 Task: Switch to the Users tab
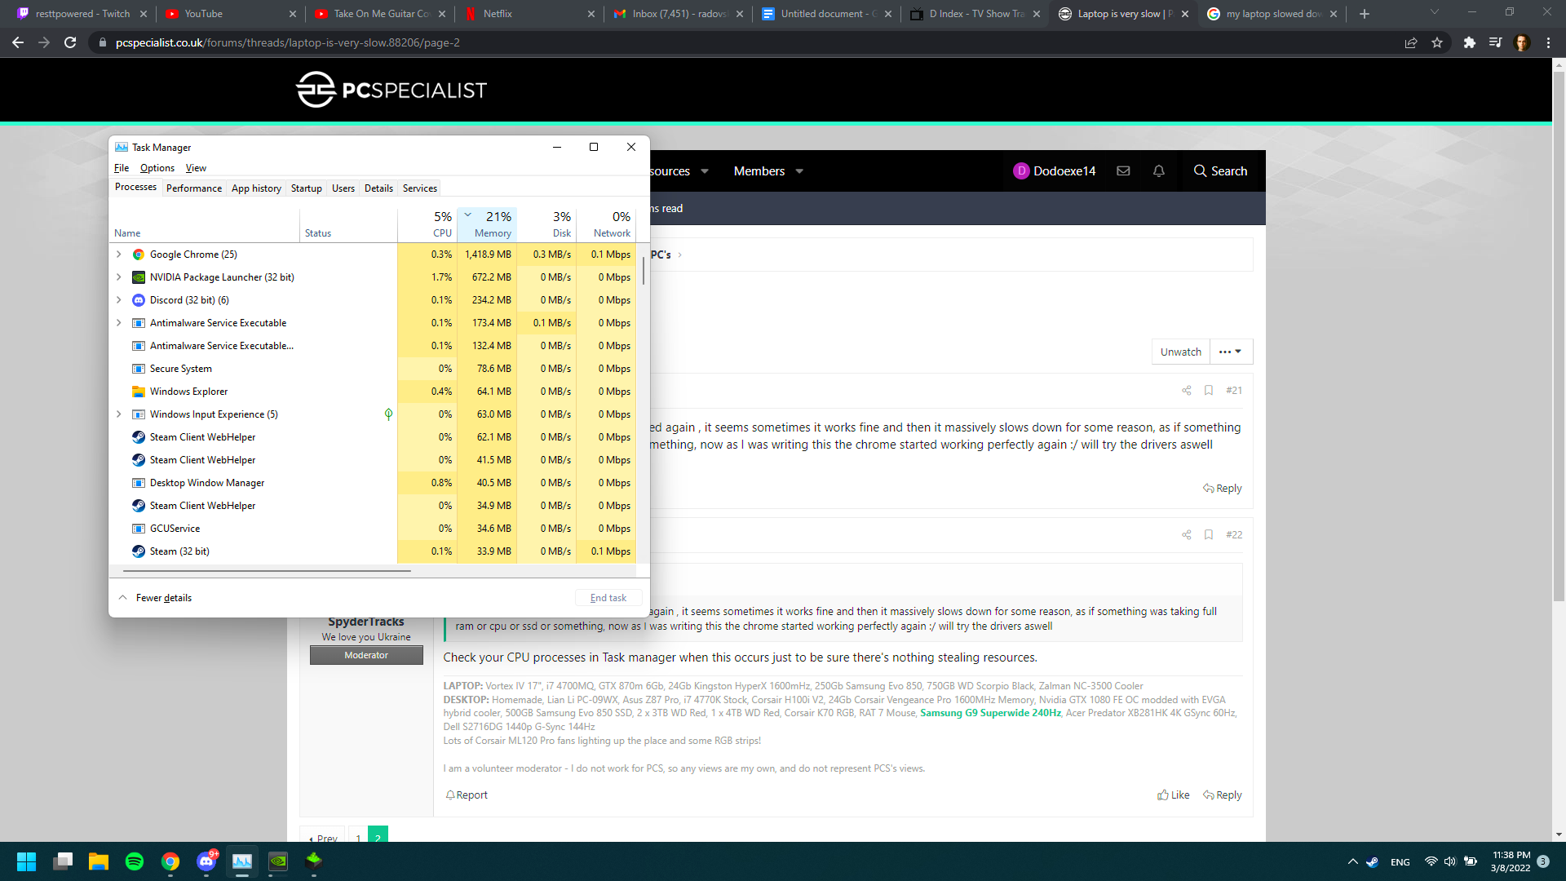(343, 188)
